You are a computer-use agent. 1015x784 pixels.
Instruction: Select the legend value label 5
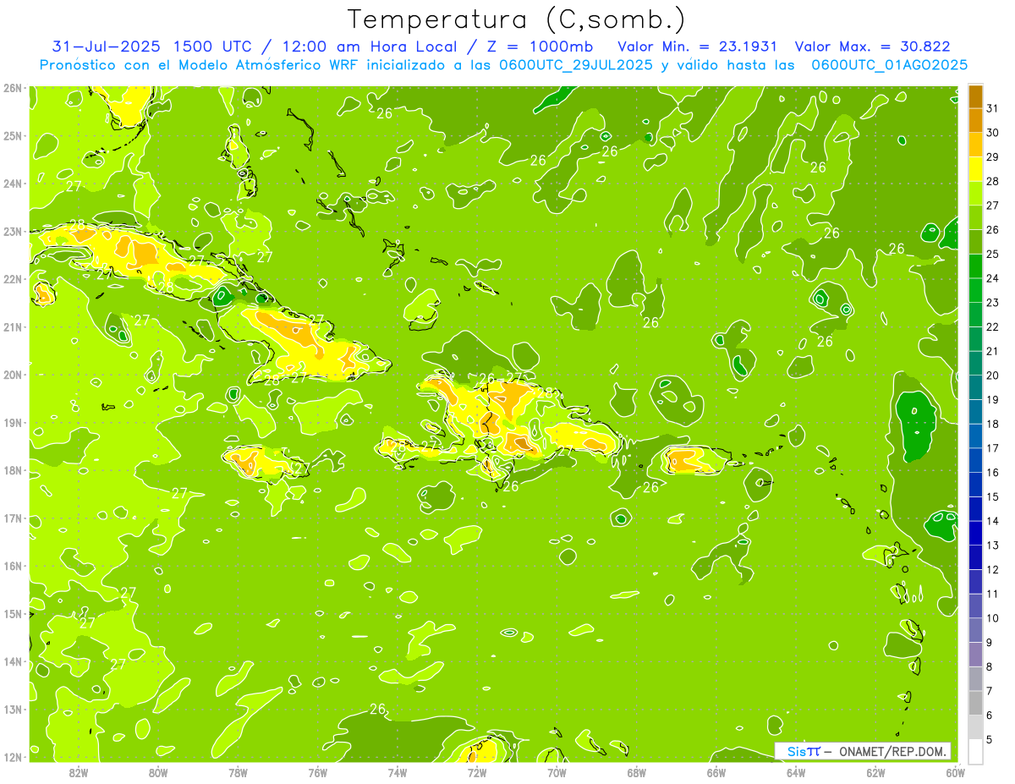point(989,740)
